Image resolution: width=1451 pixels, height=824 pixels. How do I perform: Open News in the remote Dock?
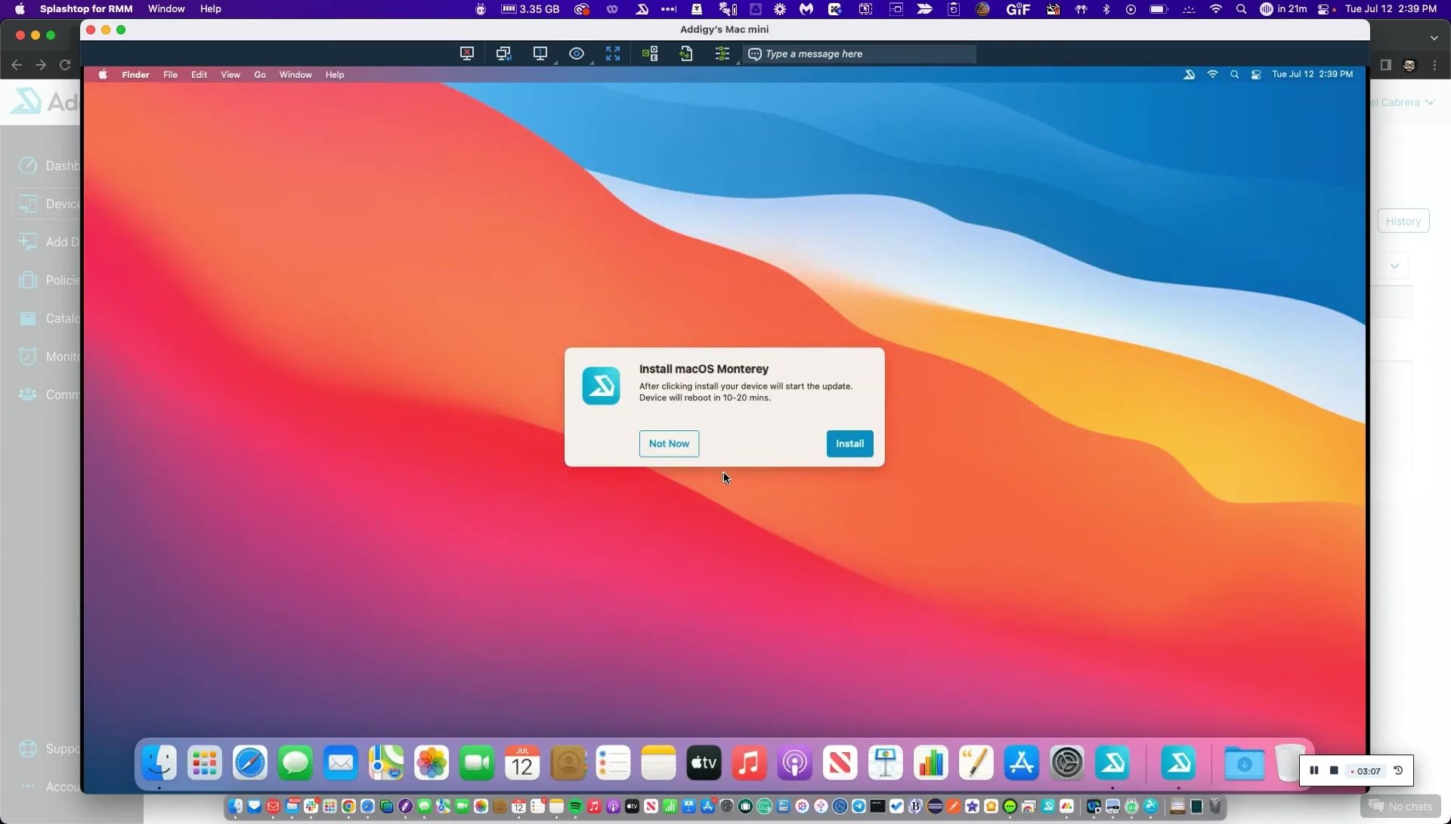840,764
